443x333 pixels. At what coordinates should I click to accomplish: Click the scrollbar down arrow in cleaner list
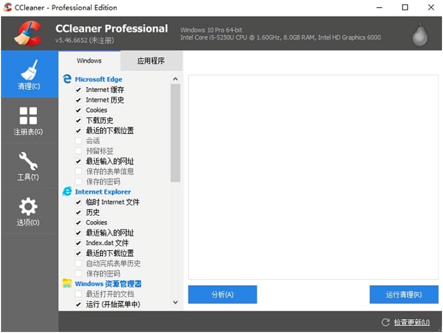pos(175,302)
